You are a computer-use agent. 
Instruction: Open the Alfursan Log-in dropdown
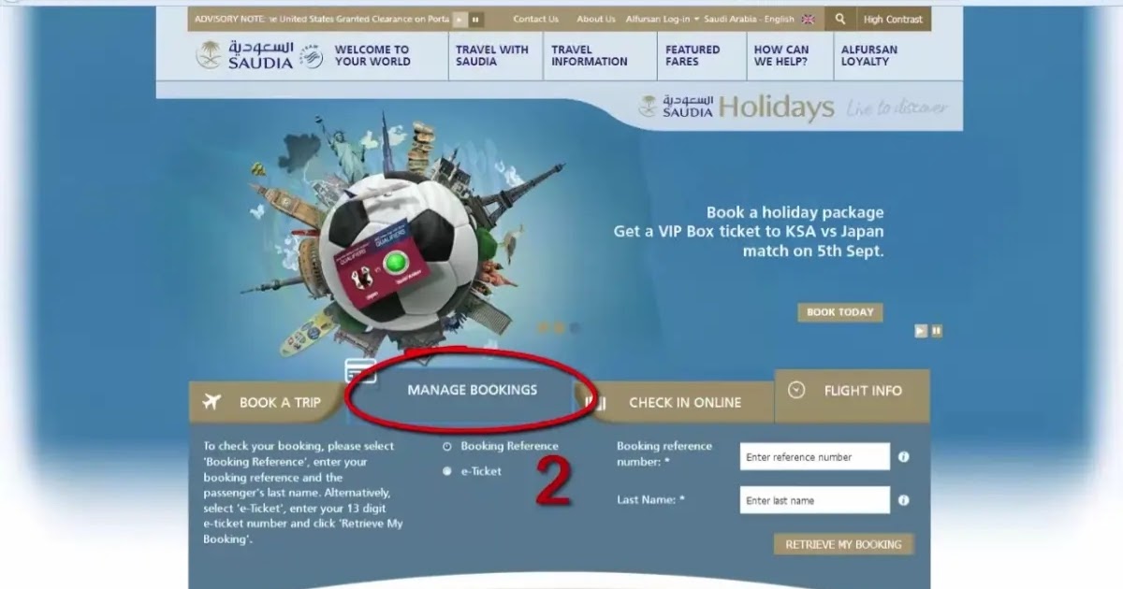click(x=666, y=19)
